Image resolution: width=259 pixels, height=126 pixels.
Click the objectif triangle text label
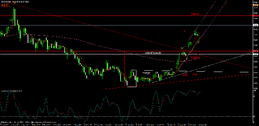coord(153,53)
